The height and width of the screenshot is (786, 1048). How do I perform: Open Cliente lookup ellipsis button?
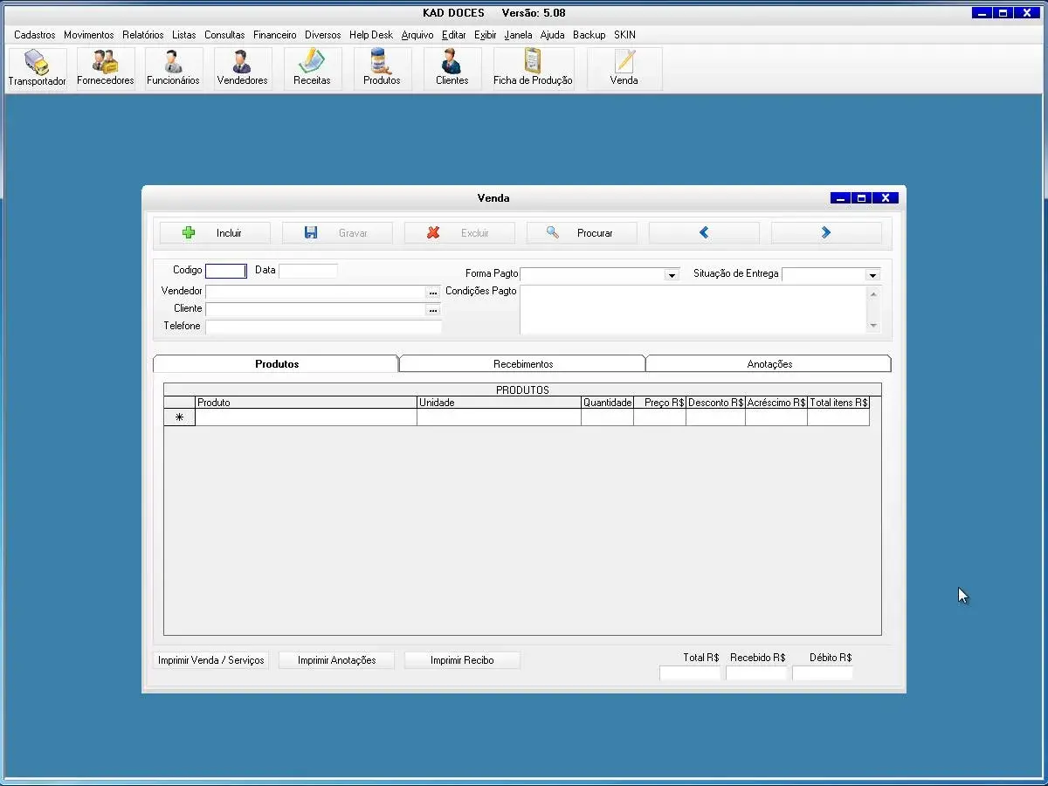coord(433,310)
